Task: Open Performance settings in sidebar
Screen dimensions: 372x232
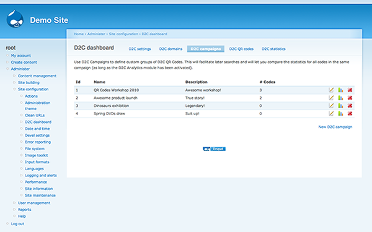Action: pyautogui.click(x=36, y=182)
